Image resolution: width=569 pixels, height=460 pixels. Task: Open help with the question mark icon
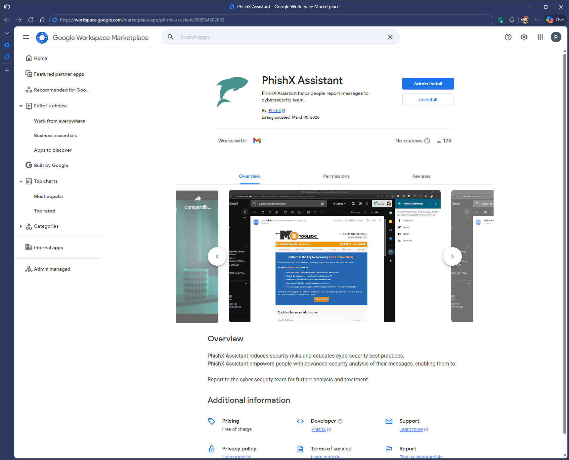508,37
